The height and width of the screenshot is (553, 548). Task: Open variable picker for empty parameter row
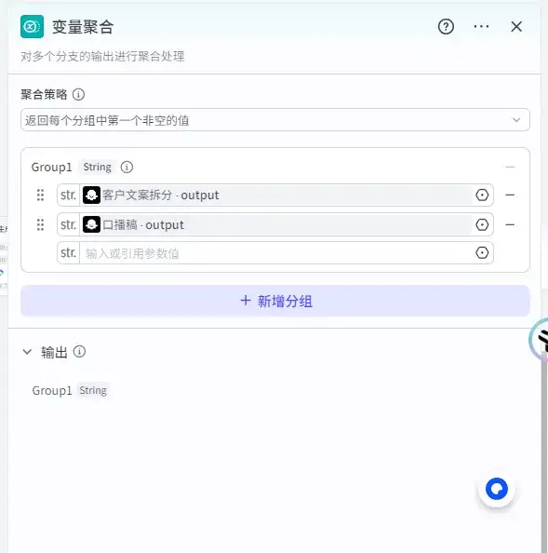[482, 253]
